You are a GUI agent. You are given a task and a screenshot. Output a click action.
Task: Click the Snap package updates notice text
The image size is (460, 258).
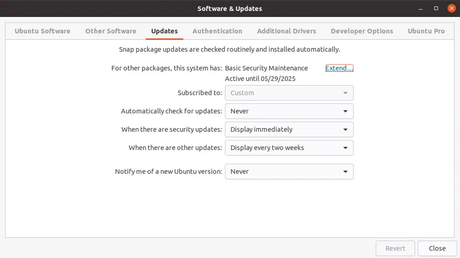point(230,49)
